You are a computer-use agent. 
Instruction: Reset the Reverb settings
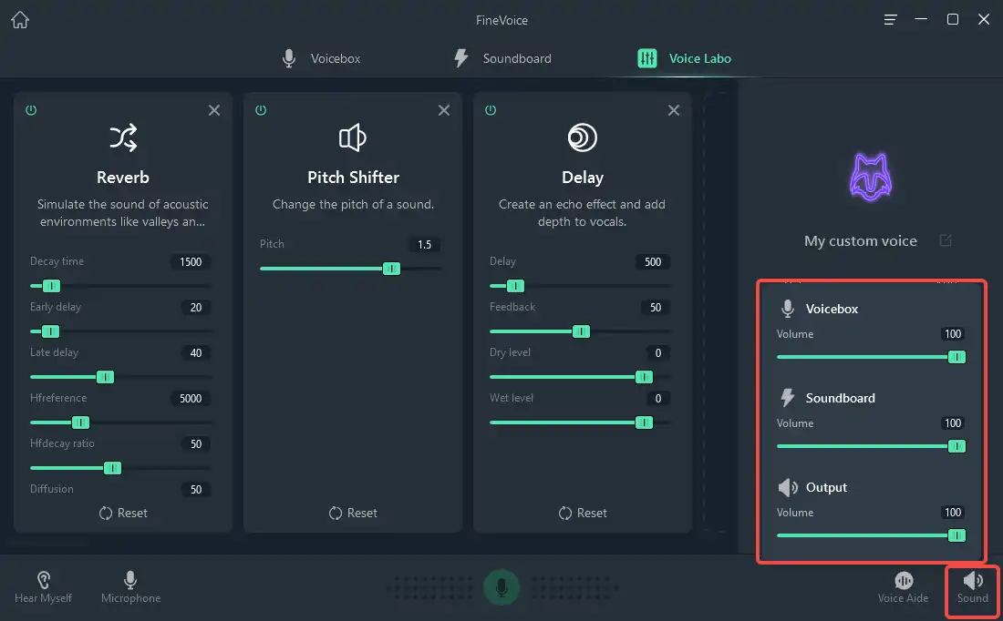coord(123,513)
